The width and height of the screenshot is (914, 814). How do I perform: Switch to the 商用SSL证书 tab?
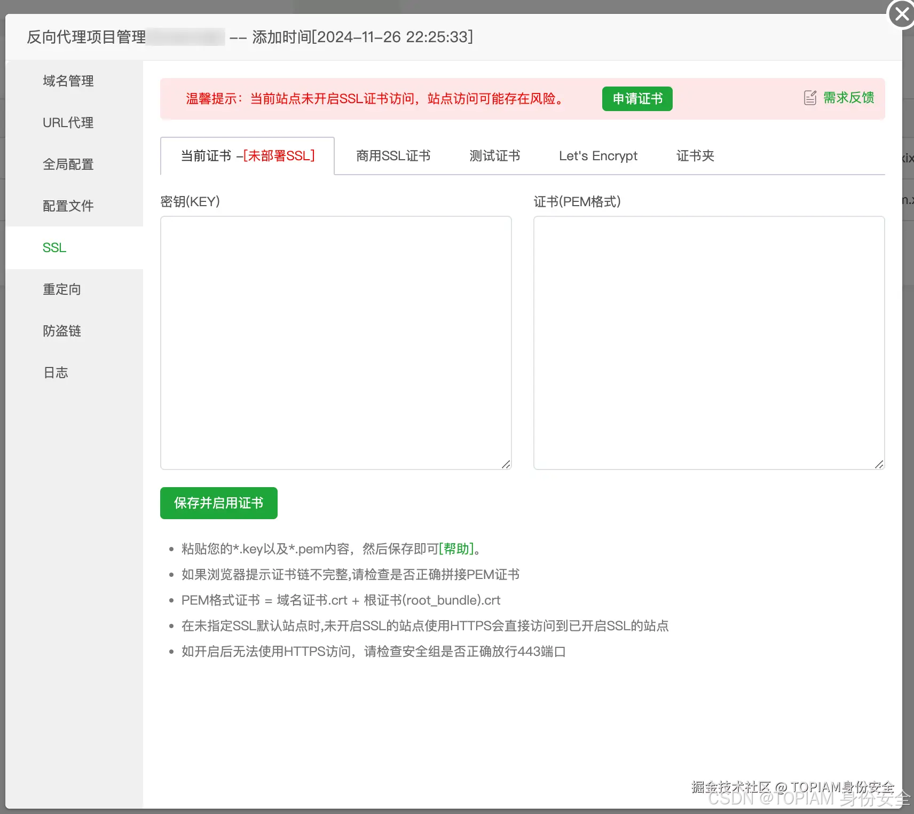point(393,155)
